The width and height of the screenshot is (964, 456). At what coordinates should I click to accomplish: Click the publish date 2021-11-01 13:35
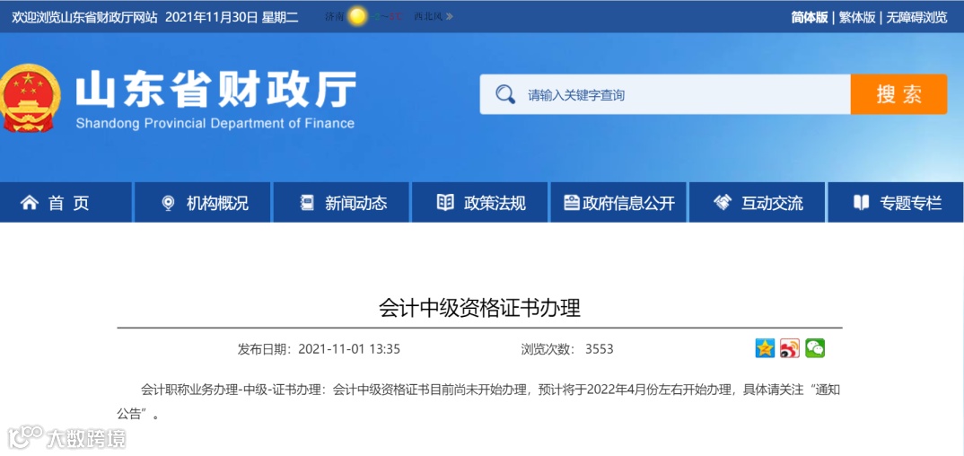point(349,350)
